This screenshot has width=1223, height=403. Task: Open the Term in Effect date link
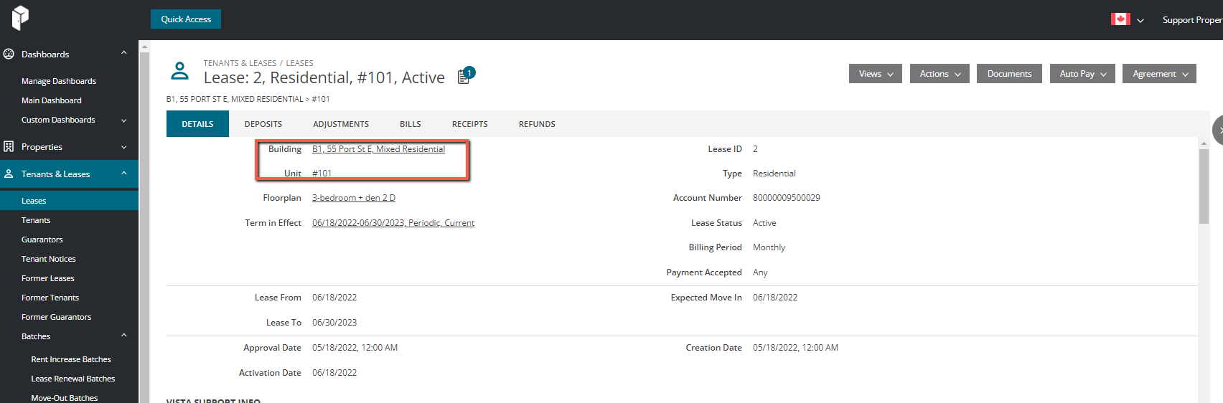393,223
